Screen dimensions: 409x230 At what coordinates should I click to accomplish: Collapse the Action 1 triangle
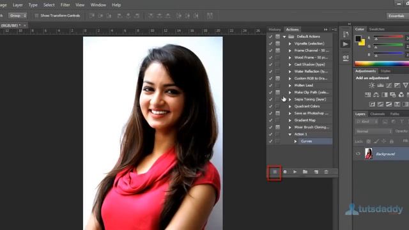click(x=289, y=134)
